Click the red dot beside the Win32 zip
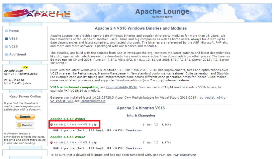Viewport: 274px width, 159px height. coord(51,142)
